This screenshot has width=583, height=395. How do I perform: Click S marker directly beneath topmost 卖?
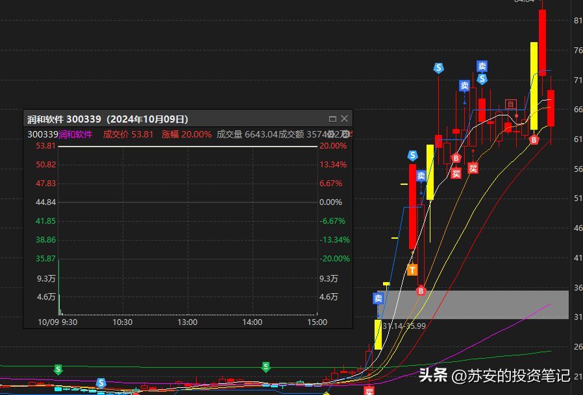[482, 79]
